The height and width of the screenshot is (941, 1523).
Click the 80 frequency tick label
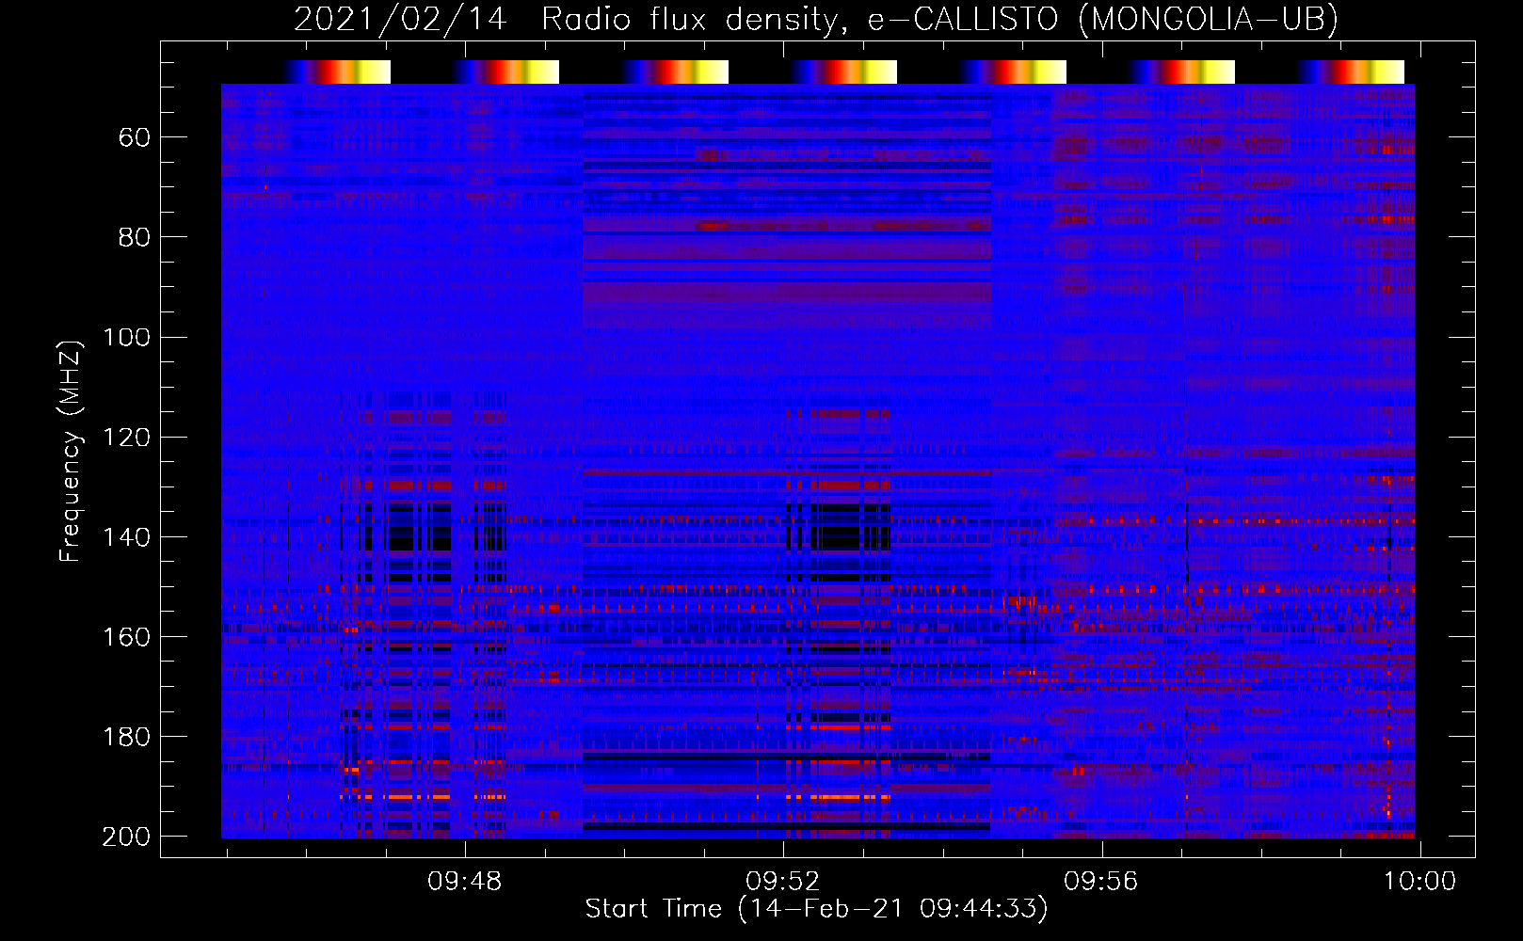click(135, 238)
